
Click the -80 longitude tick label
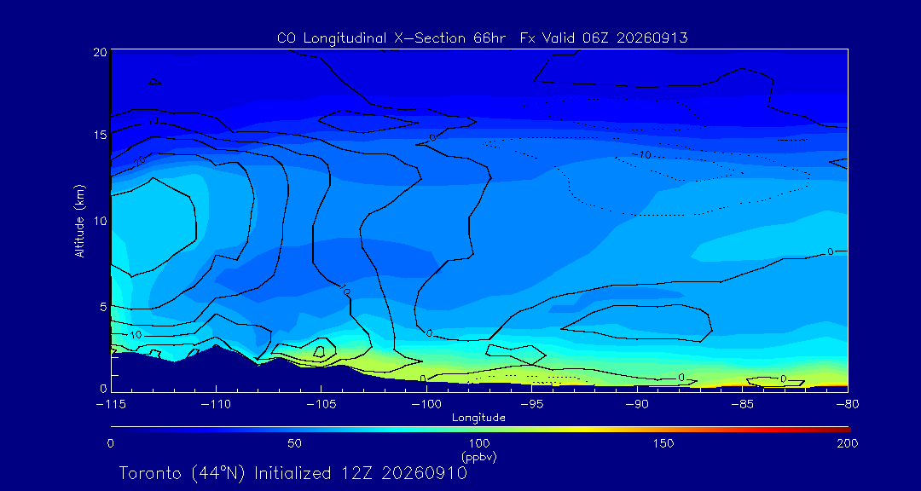[x=847, y=405]
